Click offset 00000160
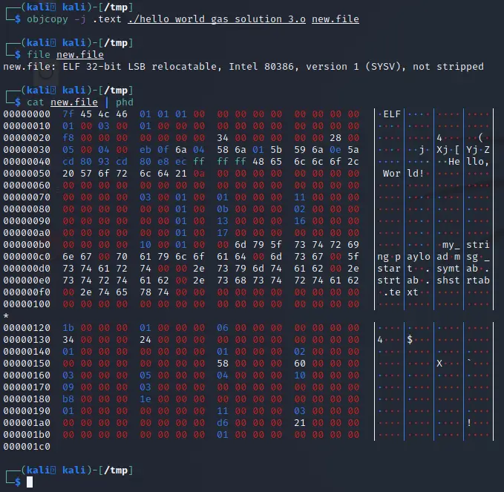504x492 pixels. coord(27,375)
